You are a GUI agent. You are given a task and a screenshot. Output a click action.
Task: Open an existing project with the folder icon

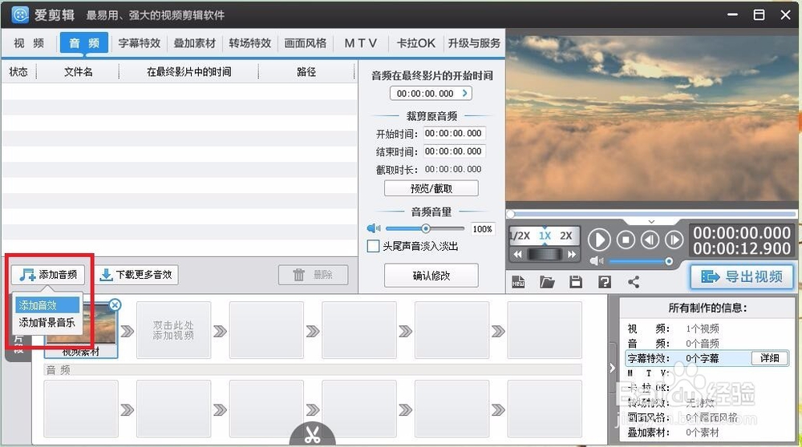coord(547,281)
